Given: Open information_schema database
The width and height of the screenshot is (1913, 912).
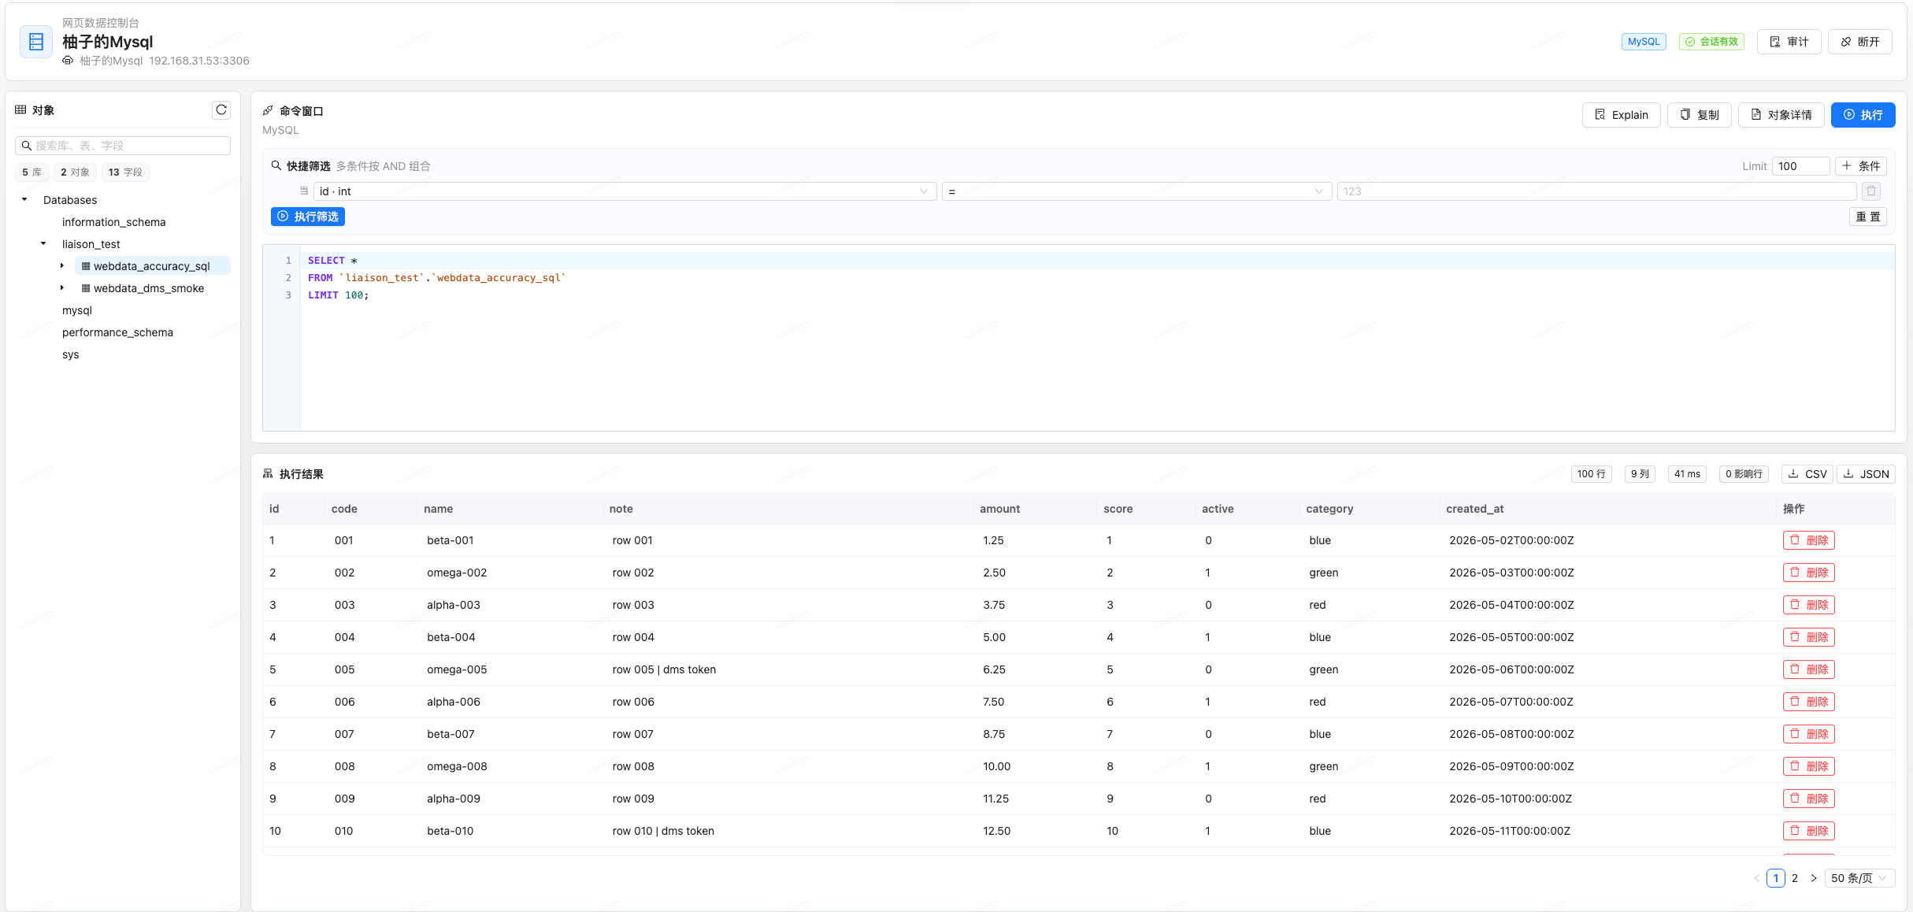Looking at the screenshot, I should 114,222.
